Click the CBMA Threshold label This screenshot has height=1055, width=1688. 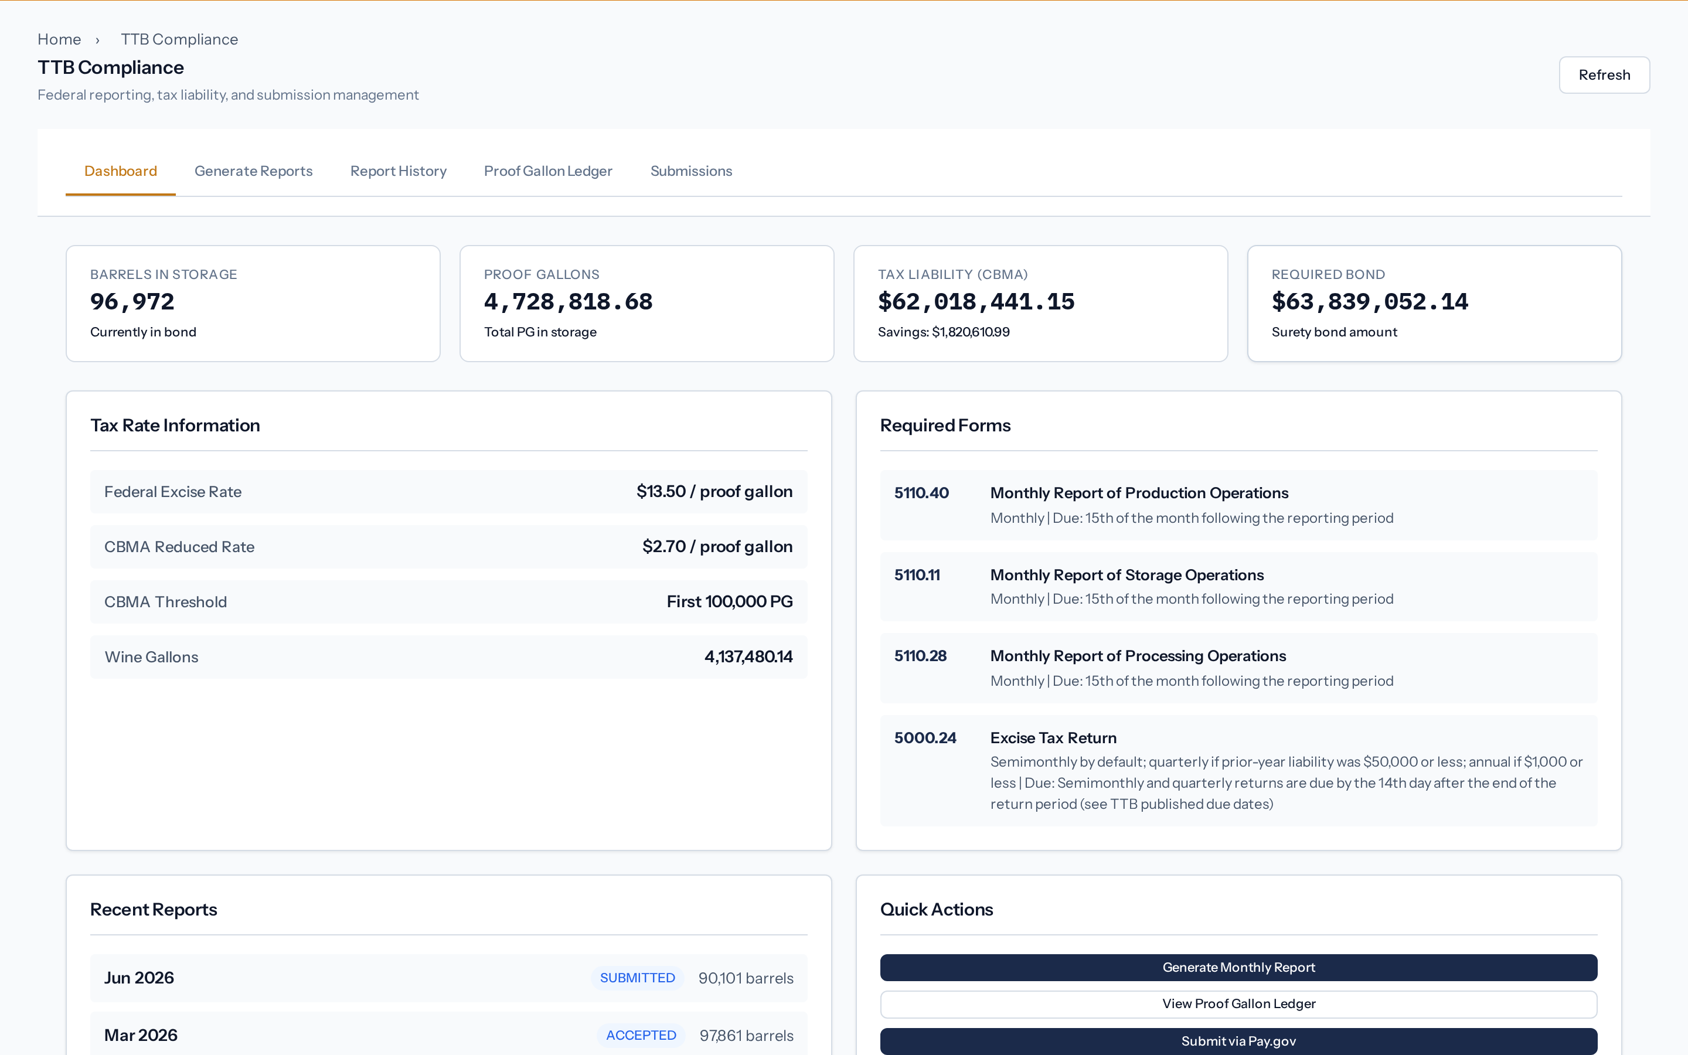pos(165,602)
